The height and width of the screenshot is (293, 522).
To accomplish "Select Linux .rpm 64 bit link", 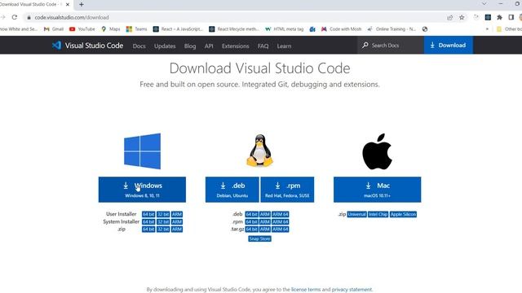I will coord(252,221).
